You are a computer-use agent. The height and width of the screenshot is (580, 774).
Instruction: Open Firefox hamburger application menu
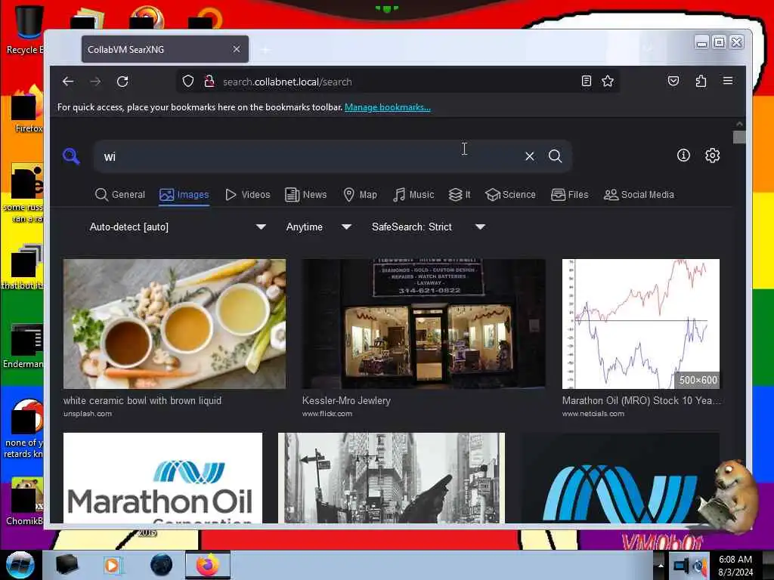[x=728, y=81]
